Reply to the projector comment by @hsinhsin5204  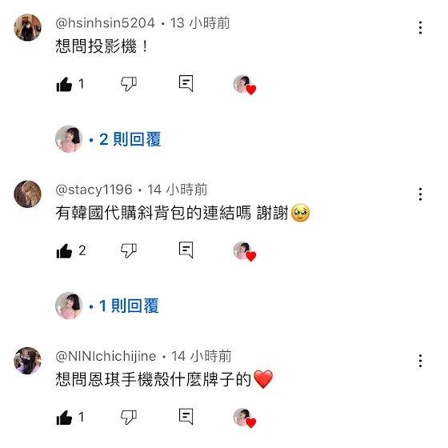pyautogui.click(x=186, y=83)
